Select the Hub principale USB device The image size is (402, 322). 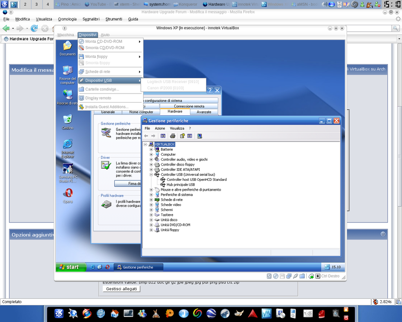pos(181,184)
